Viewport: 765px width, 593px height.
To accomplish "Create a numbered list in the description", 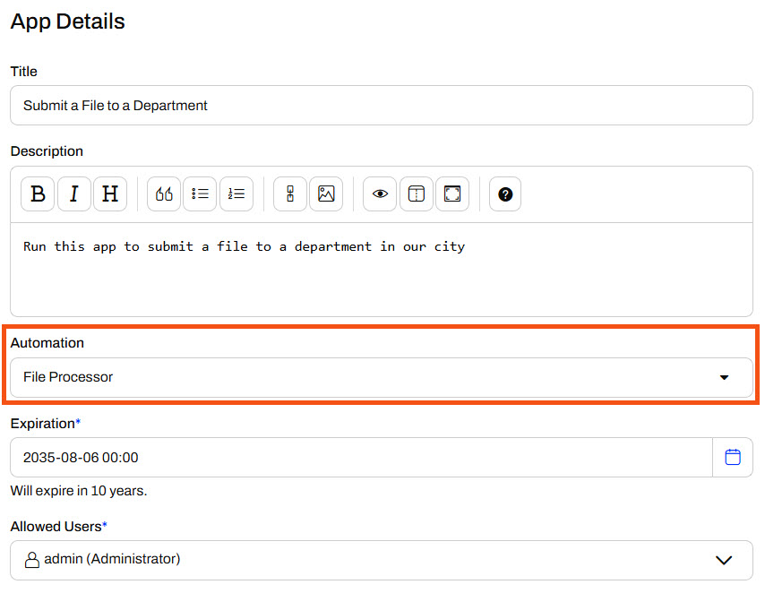I will click(236, 194).
